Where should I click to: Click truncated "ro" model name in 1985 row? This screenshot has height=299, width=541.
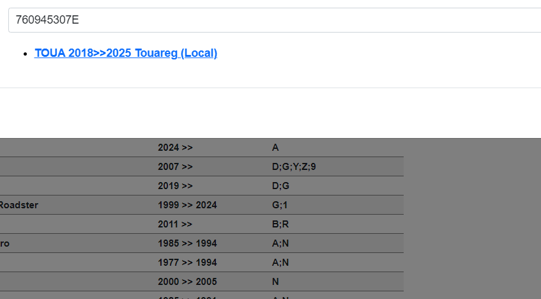coord(4,243)
